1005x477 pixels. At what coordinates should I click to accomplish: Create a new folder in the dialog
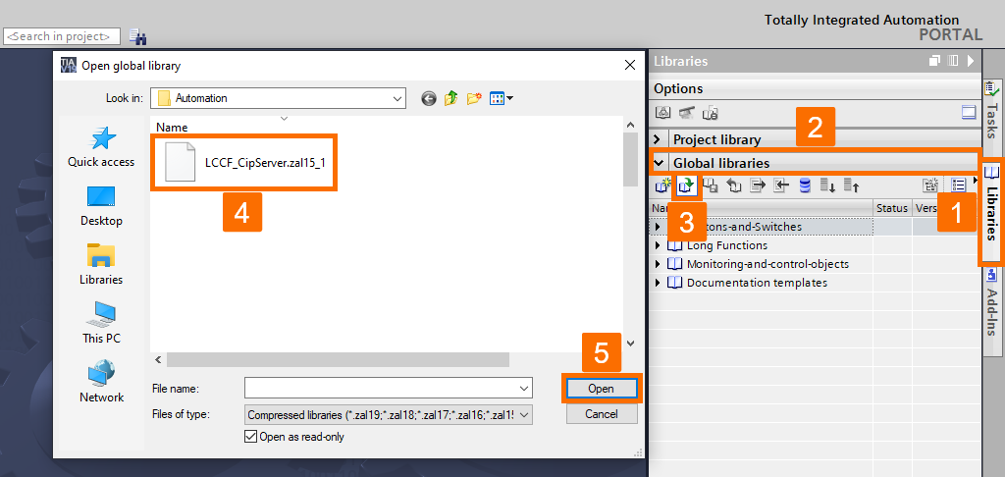[474, 98]
